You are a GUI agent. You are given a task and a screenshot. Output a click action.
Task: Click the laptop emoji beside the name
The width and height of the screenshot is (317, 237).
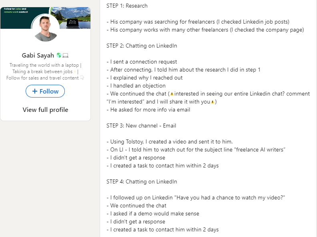pyautogui.click(x=65, y=55)
